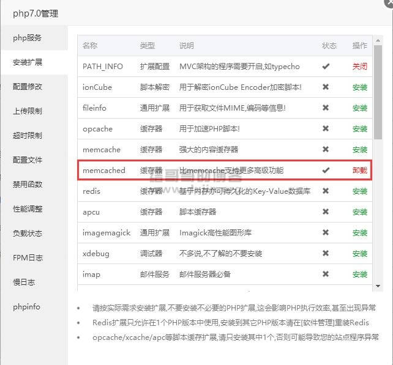Image resolution: width=393 pixels, height=365 pixels.
Task: Click scrollbar down arrow of extension list
Action: (378, 286)
